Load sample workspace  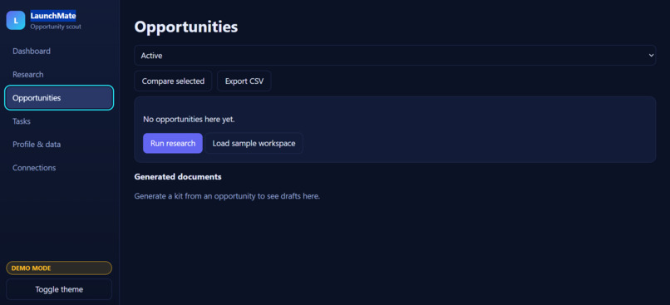[x=254, y=144]
